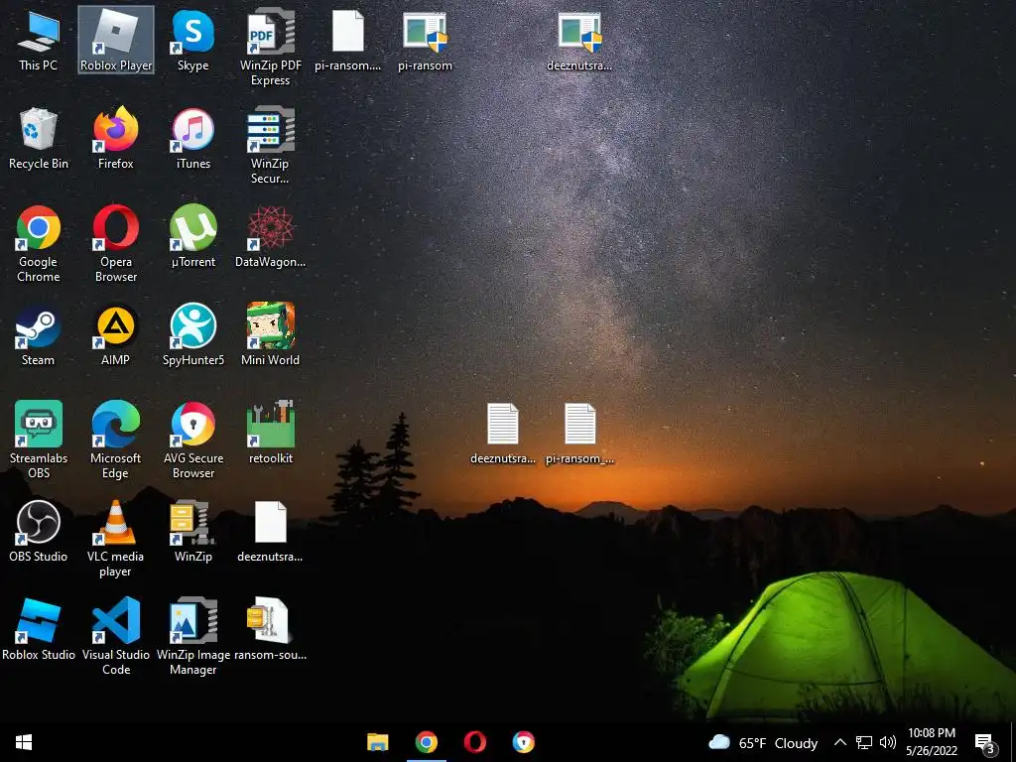The image size is (1016, 762).
Task: Switch to Chrome on the taskbar
Action: click(x=427, y=742)
